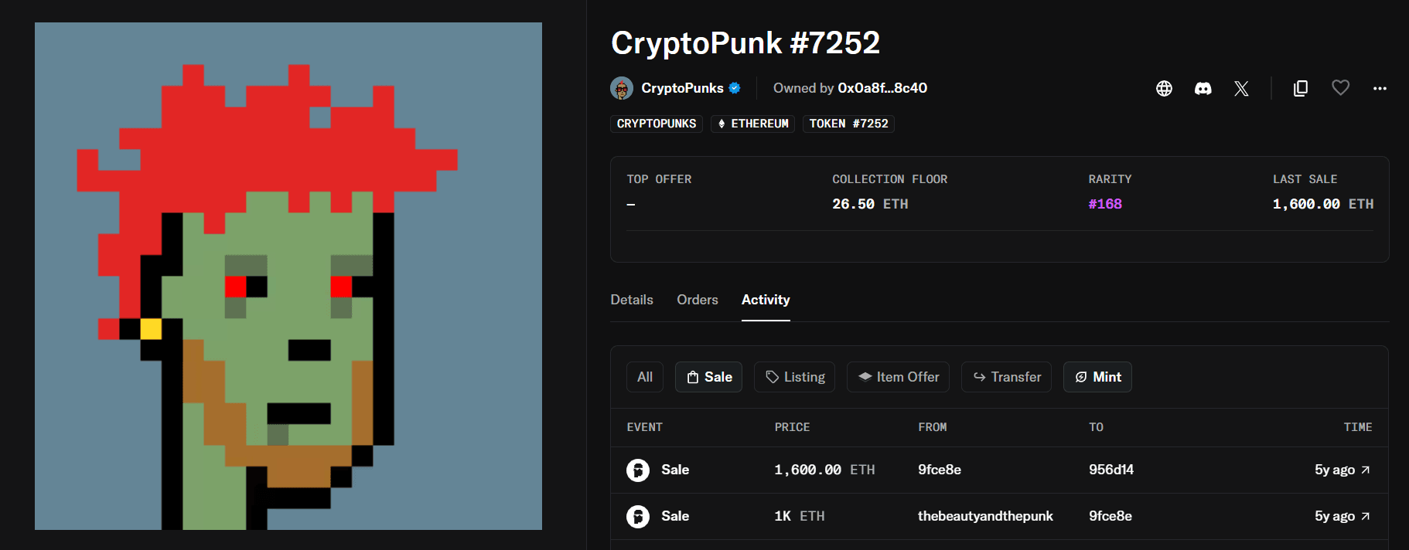The height and width of the screenshot is (550, 1409).
Task: Open the thebeautyandthepunk profile link
Action: click(985, 516)
